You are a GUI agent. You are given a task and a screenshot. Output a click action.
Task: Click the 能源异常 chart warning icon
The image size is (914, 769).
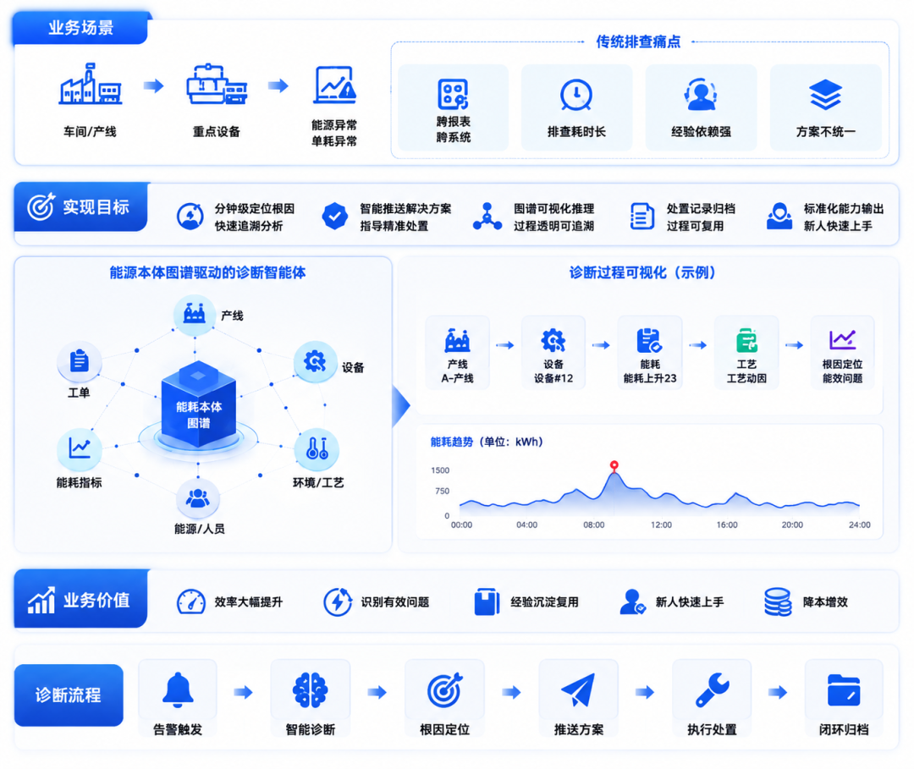[x=335, y=85]
